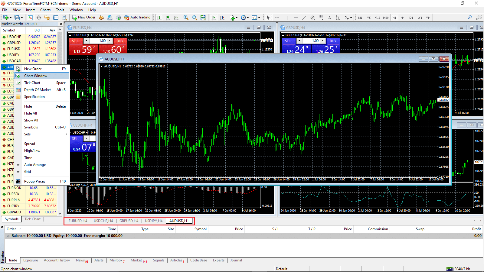Tile the chart windows
Image resolution: width=484 pixels, height=272 pixels.
click(x=203, y=17)
